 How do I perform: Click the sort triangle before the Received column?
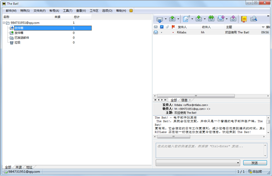[263, 27]
